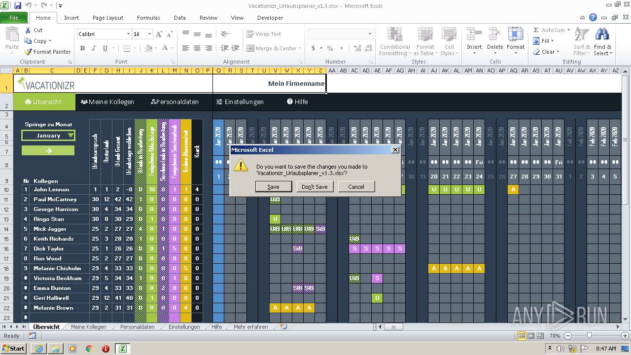Open the Page Layout tab
The image size is (631, 355).
point(108,18)
